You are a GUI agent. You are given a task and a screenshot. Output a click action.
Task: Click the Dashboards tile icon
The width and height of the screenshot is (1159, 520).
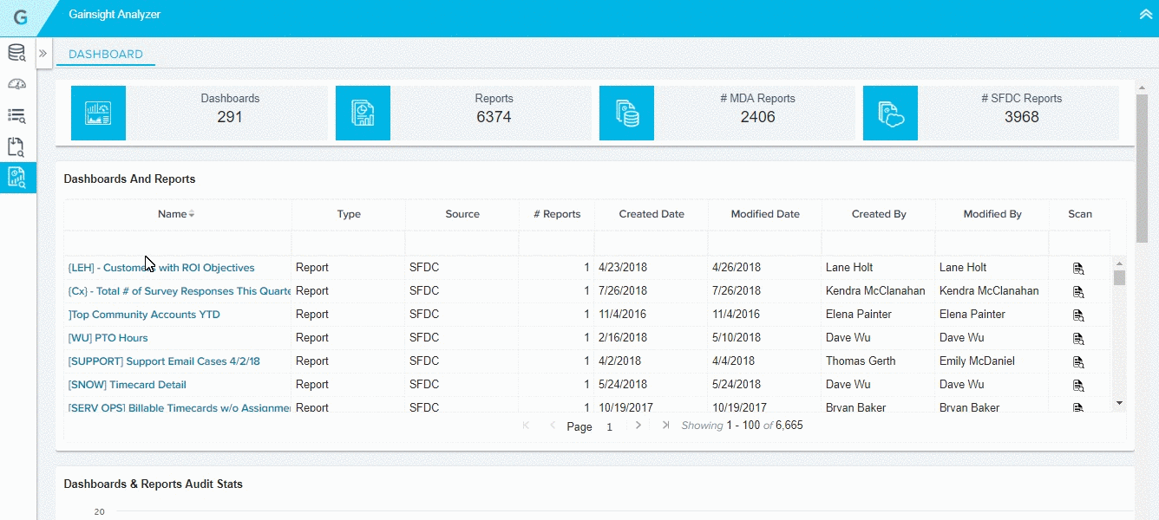coord(98,113)
